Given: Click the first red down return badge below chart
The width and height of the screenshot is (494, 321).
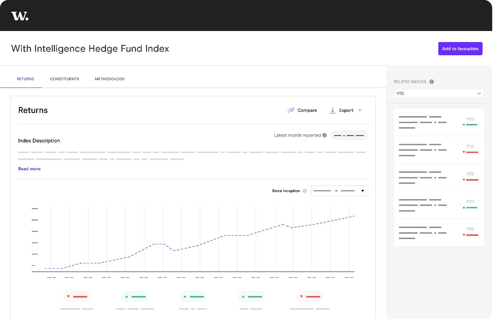Looking at the screenshot, I should 76,296.
